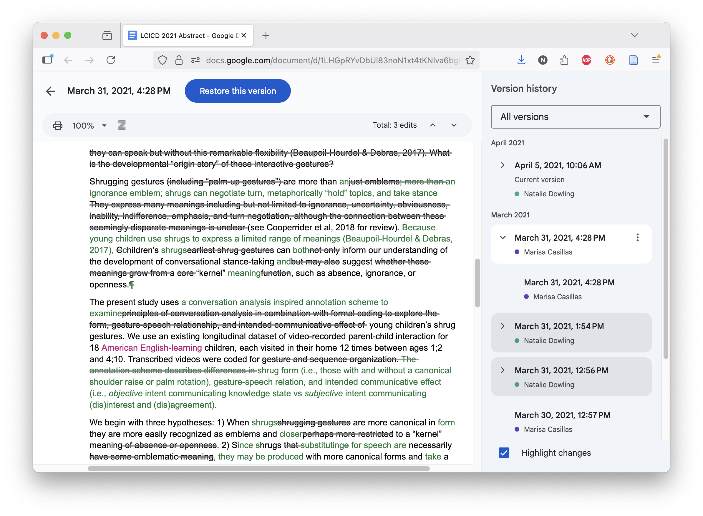Bookmark page with the star icon

click(470, 60)
